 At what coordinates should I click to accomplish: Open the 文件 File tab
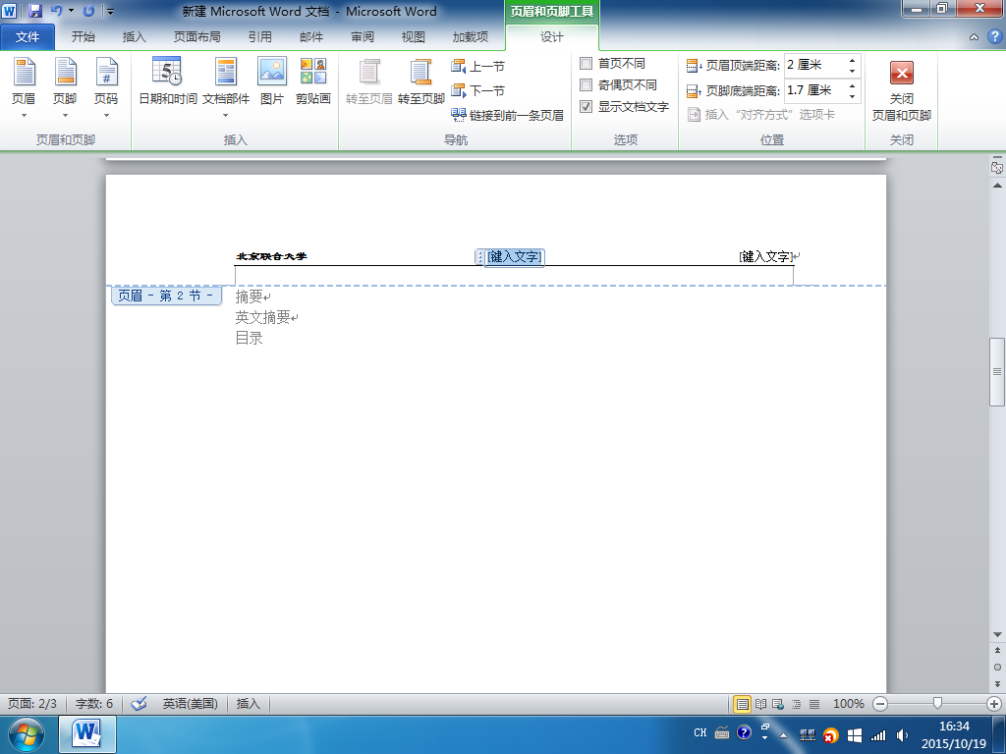(28, 37)
